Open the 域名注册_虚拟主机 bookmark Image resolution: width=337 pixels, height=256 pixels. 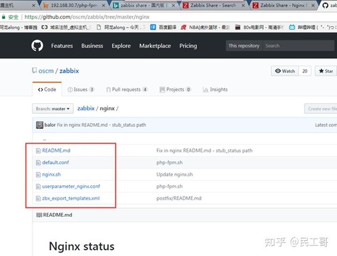[66, 27]
